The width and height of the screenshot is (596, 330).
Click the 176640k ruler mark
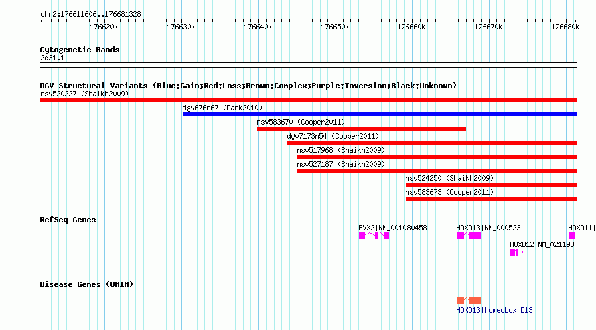[x=258, y=27]
